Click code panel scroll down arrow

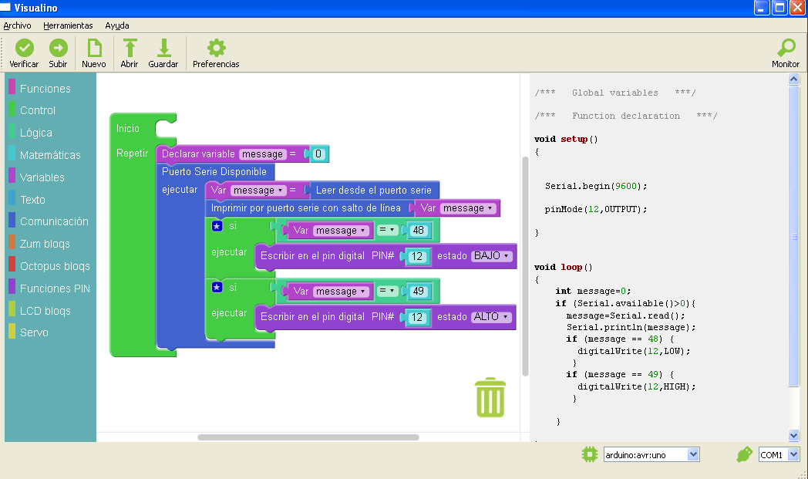click(x=793, y=435)
